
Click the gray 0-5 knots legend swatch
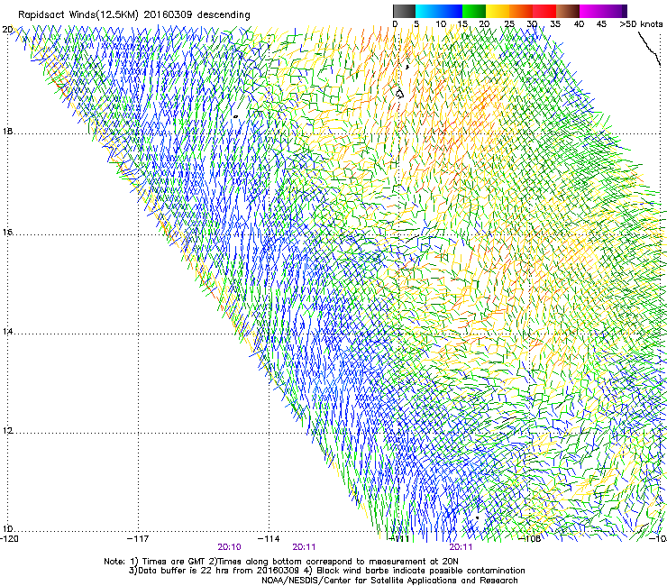click(404, 11)
